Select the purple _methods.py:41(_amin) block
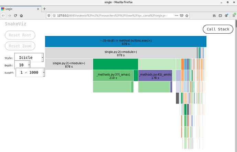Viewport: 237px width, 152px height. 155,75
